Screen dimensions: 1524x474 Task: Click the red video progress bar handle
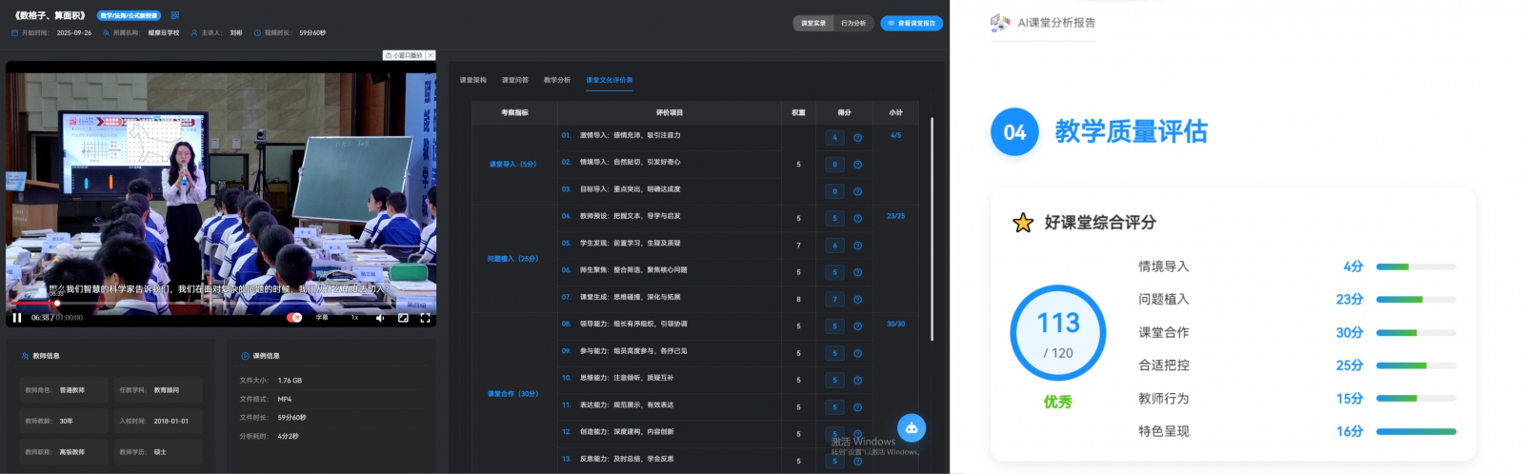(x=57, y=304)
